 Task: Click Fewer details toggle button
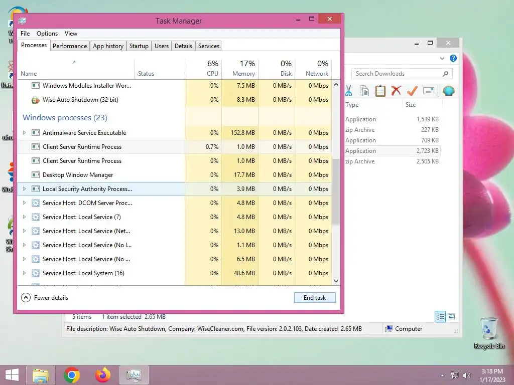(x=45, y=298)
